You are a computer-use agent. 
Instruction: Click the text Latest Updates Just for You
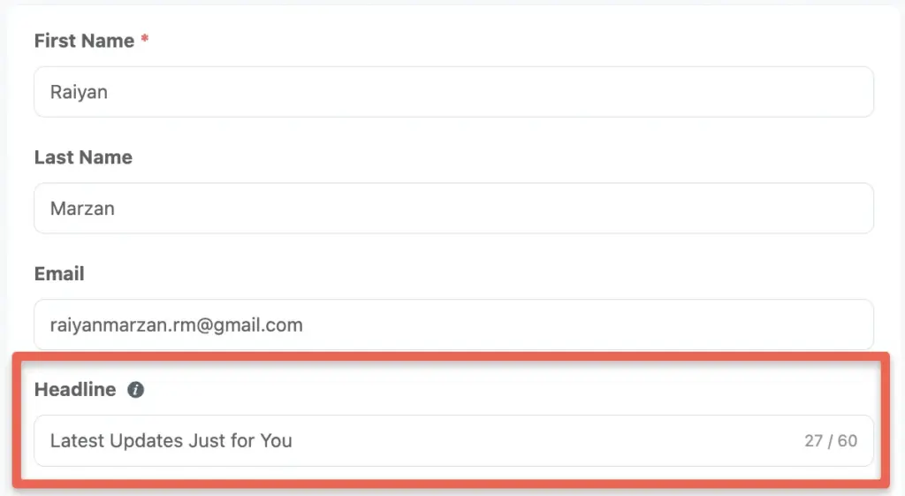171,441
